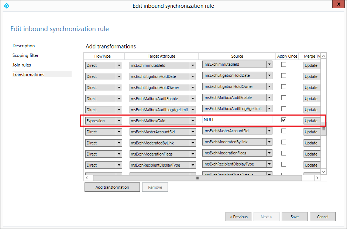
Task: Expand the msExchModerationFlags source dropdown arrow
Action: tap(269, 153)
